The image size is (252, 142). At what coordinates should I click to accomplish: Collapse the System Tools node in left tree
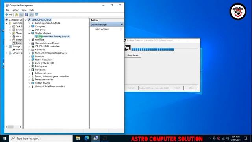[7, 23]
